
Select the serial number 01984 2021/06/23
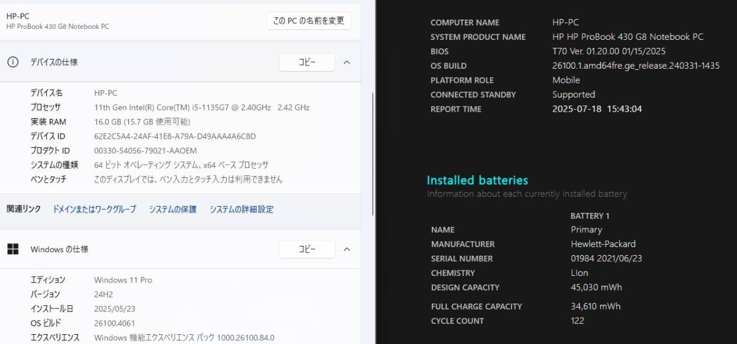606,259
